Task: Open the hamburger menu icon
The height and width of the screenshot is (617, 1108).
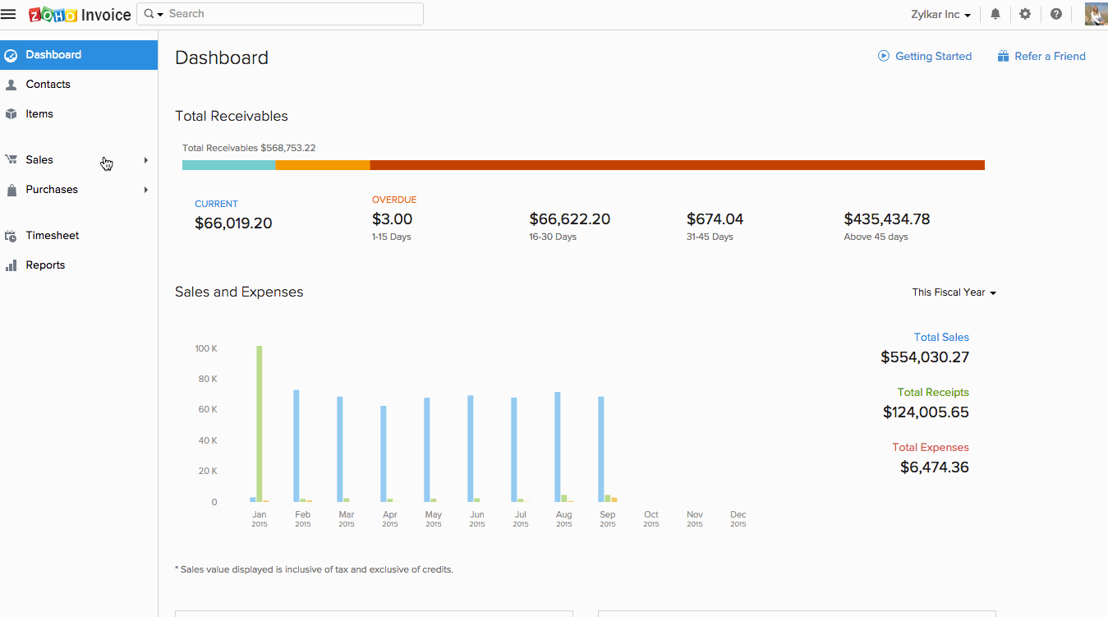Action: coord(8,14)
